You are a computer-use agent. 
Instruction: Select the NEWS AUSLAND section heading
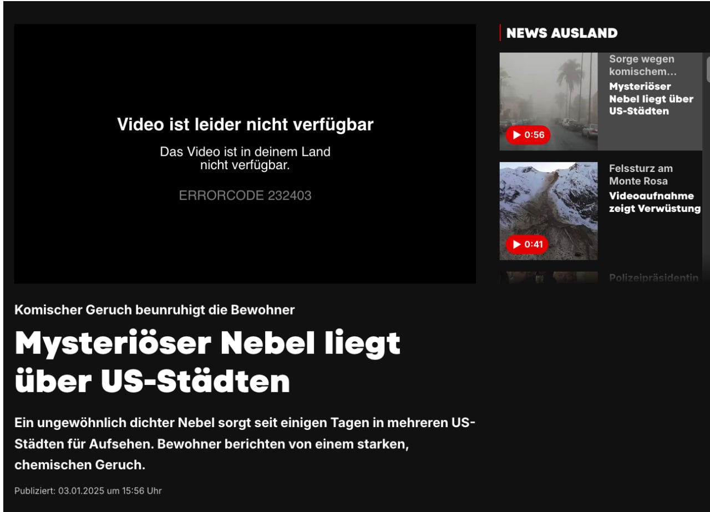562,33
